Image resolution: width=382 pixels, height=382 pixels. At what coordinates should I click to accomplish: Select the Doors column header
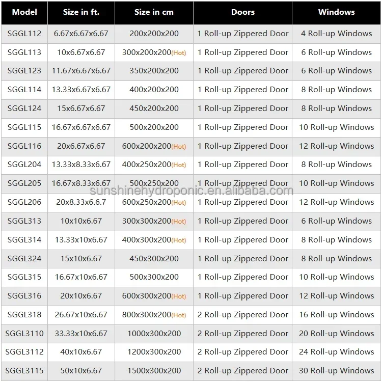(x=242, y=12)
